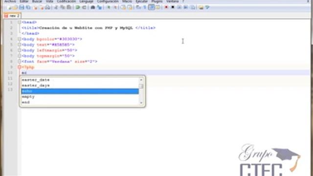Viewport: 313px width, 176px height.
Task: Print the document with printer icon
Action: click(x=47, y=8)
